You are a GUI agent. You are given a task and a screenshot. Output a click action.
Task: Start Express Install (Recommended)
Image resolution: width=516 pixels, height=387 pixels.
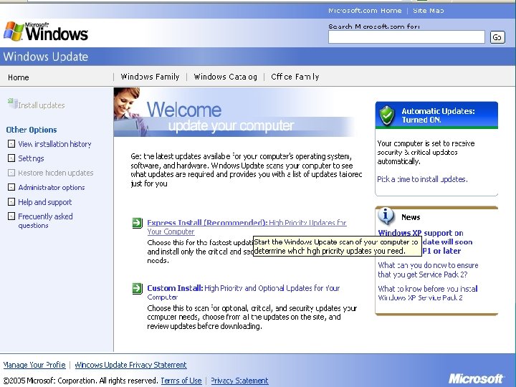pyautogui.click(x=247, y=227)
